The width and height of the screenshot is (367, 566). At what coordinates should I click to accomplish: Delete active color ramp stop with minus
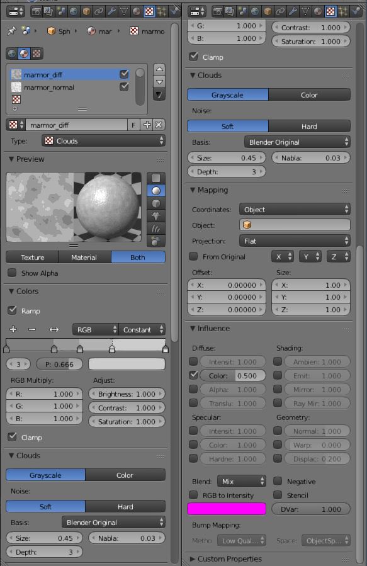(32, 329)
